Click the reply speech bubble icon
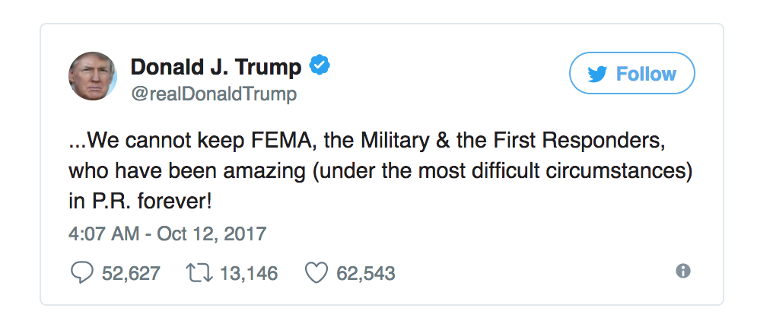The height and width of the screenshot is (321, 773). pos(81,272)
